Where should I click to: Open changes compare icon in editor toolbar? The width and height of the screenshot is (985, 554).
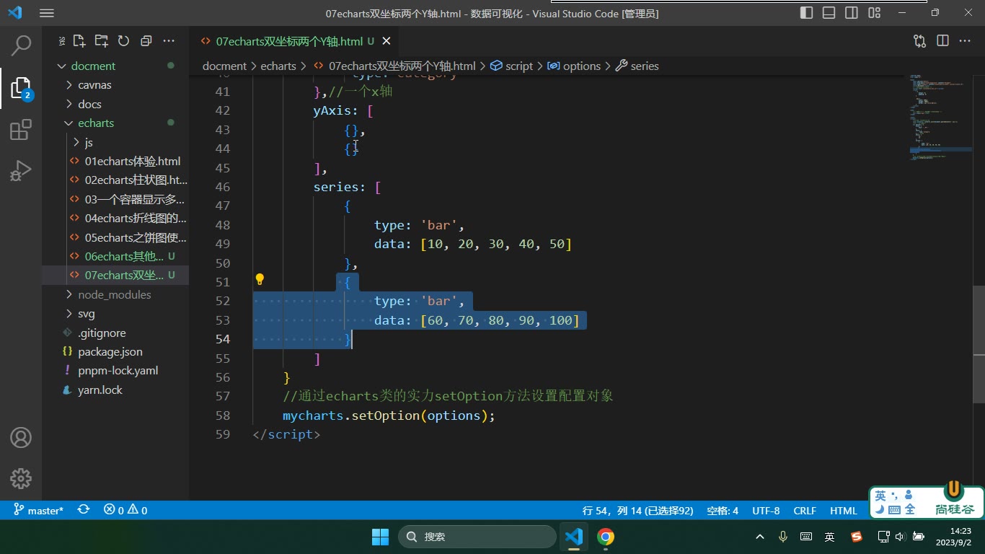click(919, 41)
